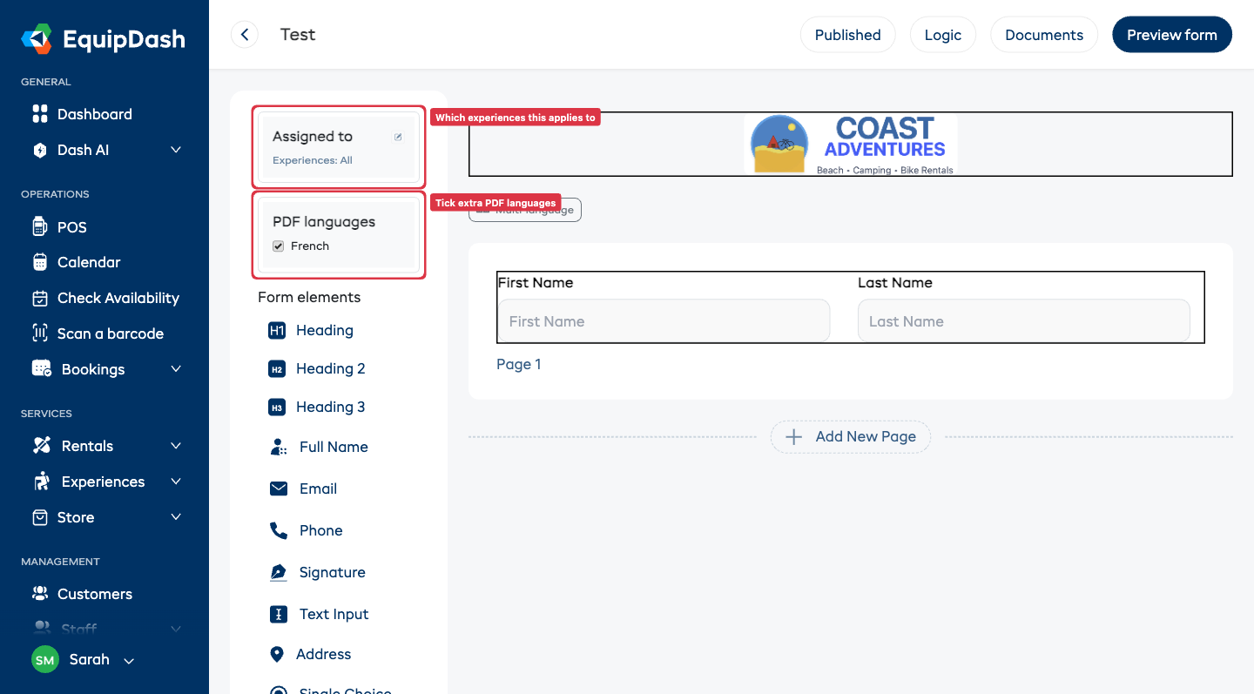This screenshot has height=694, width=1254.
Task: Click the Preview form button
Action: point(1172,35)
